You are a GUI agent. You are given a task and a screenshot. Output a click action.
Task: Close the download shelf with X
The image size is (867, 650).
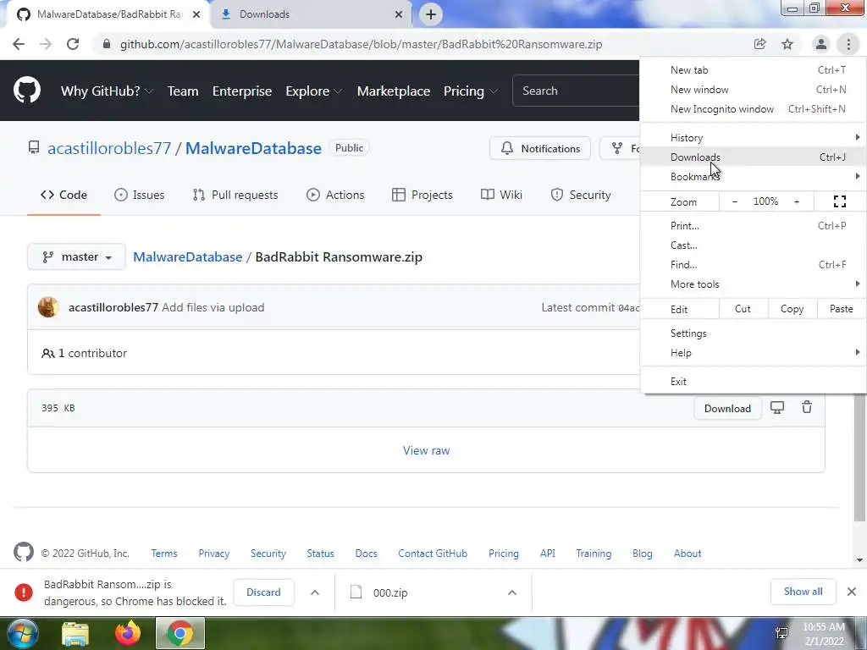click(852, 592)
